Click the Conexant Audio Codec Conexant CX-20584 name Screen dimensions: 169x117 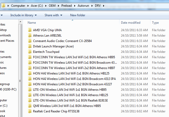pos(62,41)
